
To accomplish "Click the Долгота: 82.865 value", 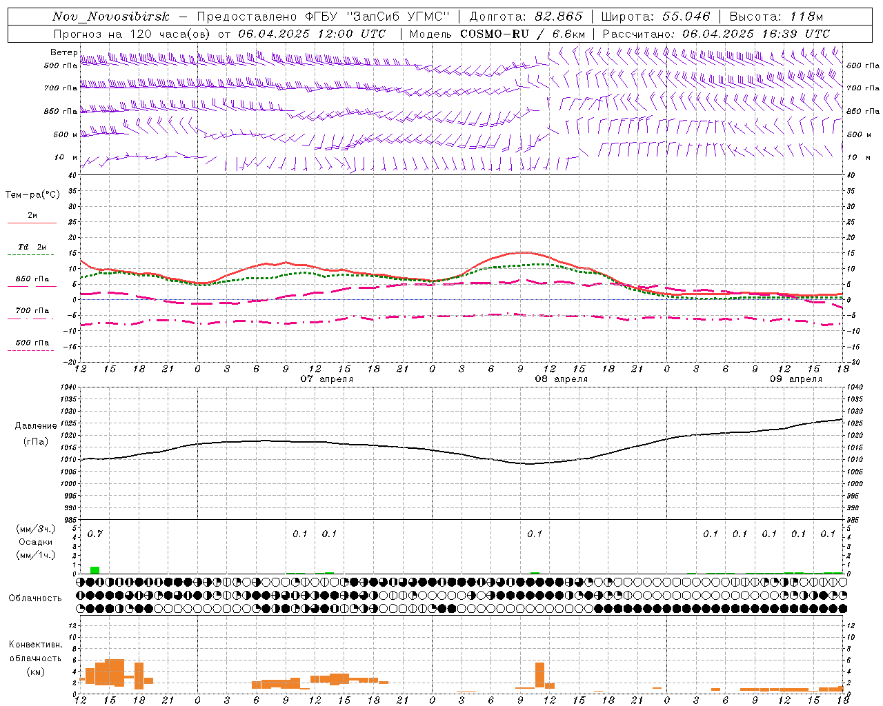I will pyautogui.click(x=526, y=17).
